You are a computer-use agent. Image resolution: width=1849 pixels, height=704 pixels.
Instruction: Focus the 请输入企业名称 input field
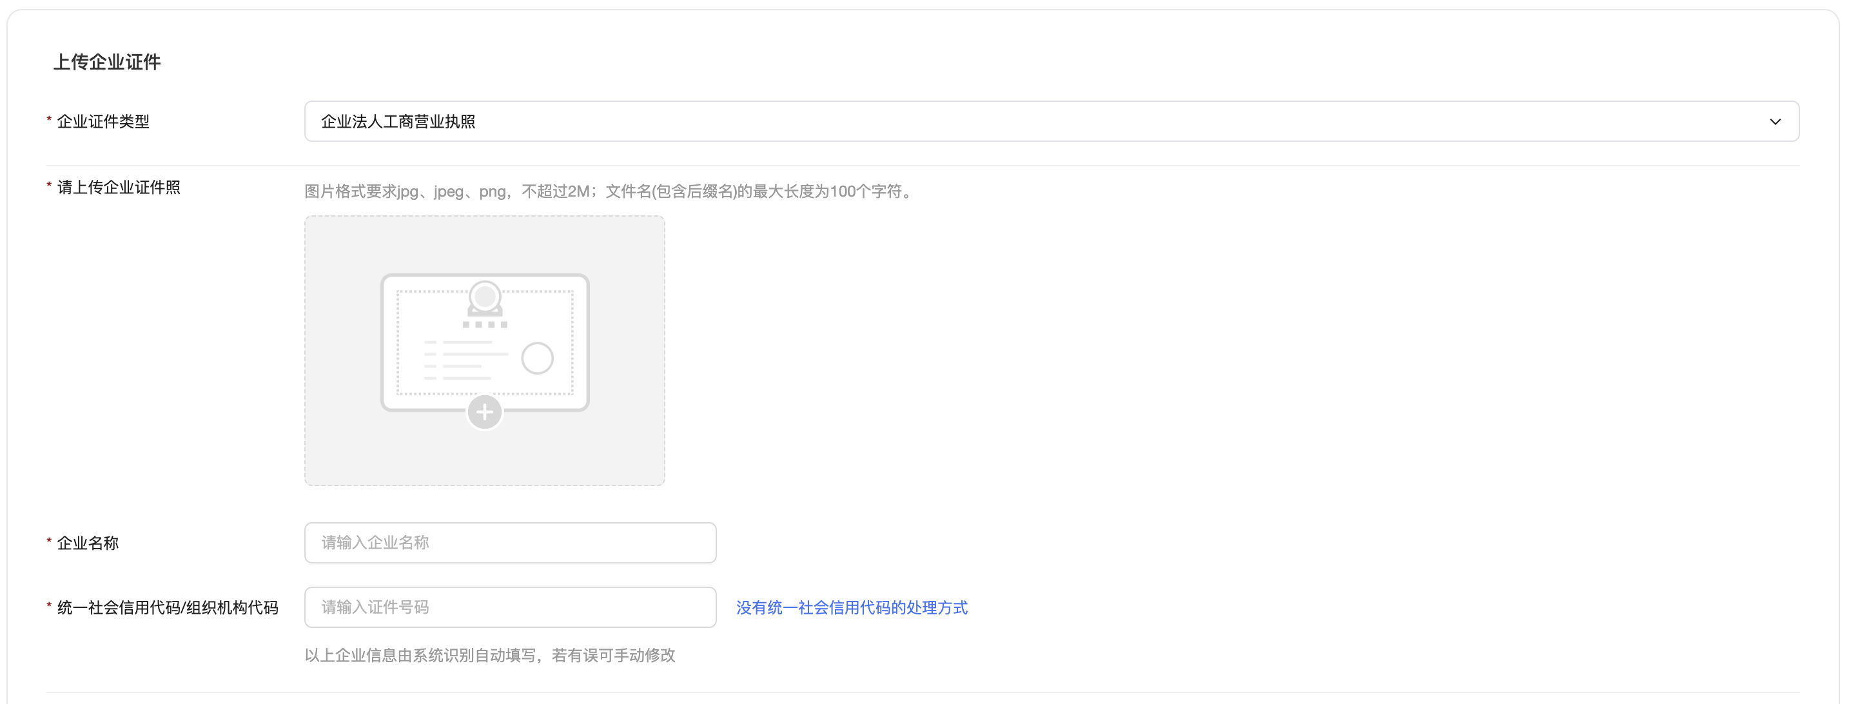[x=509, y=543]
